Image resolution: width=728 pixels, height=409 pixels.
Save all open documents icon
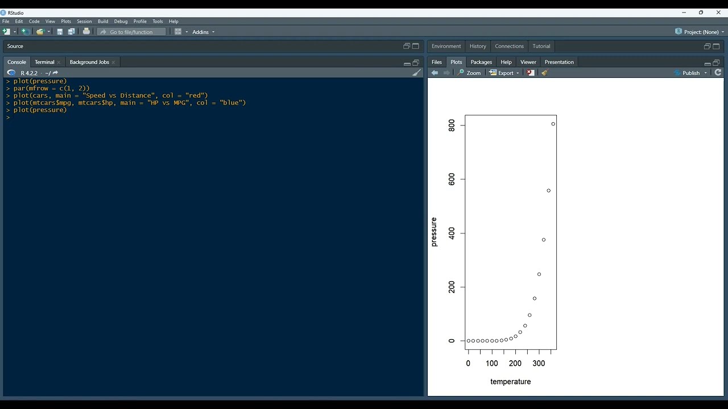(71, 32)
